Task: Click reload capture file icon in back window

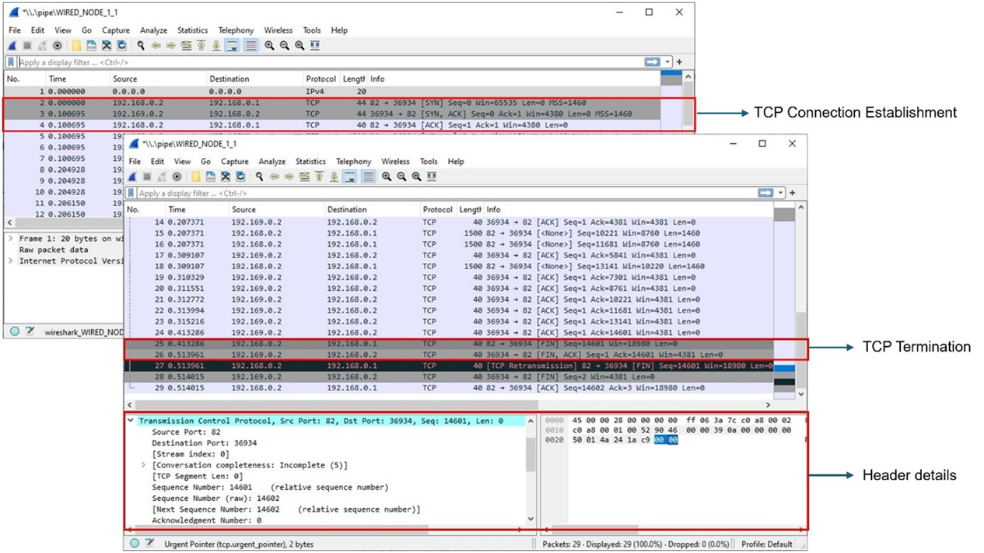Action: pos(121,46)
